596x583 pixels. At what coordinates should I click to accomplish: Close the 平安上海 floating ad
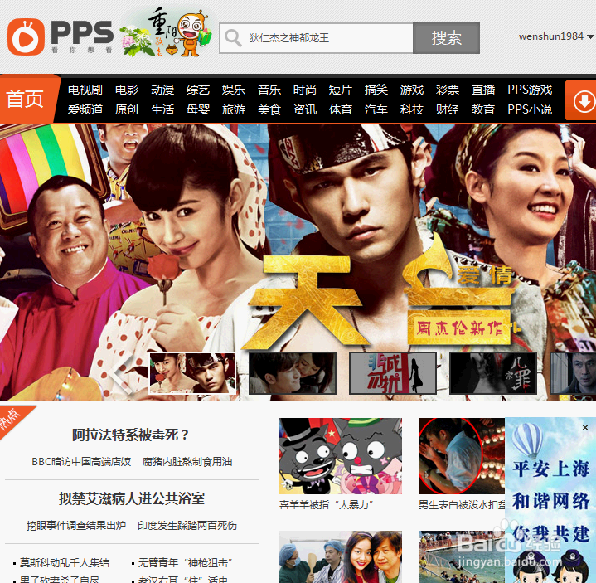(x=585, y=427)
